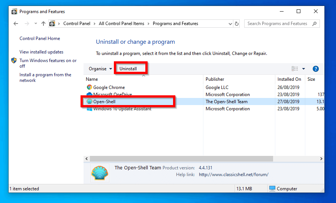The height and width of the screenshot is (203, 336).
Task: Select the Open-Shell program row
Action: [204, 102]
